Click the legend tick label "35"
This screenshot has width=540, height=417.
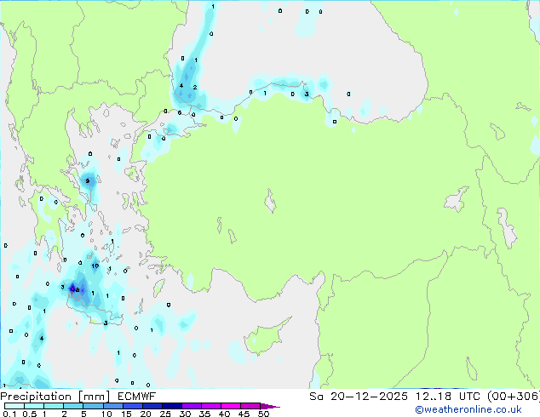pyautogui.click(x=204, y=414)
